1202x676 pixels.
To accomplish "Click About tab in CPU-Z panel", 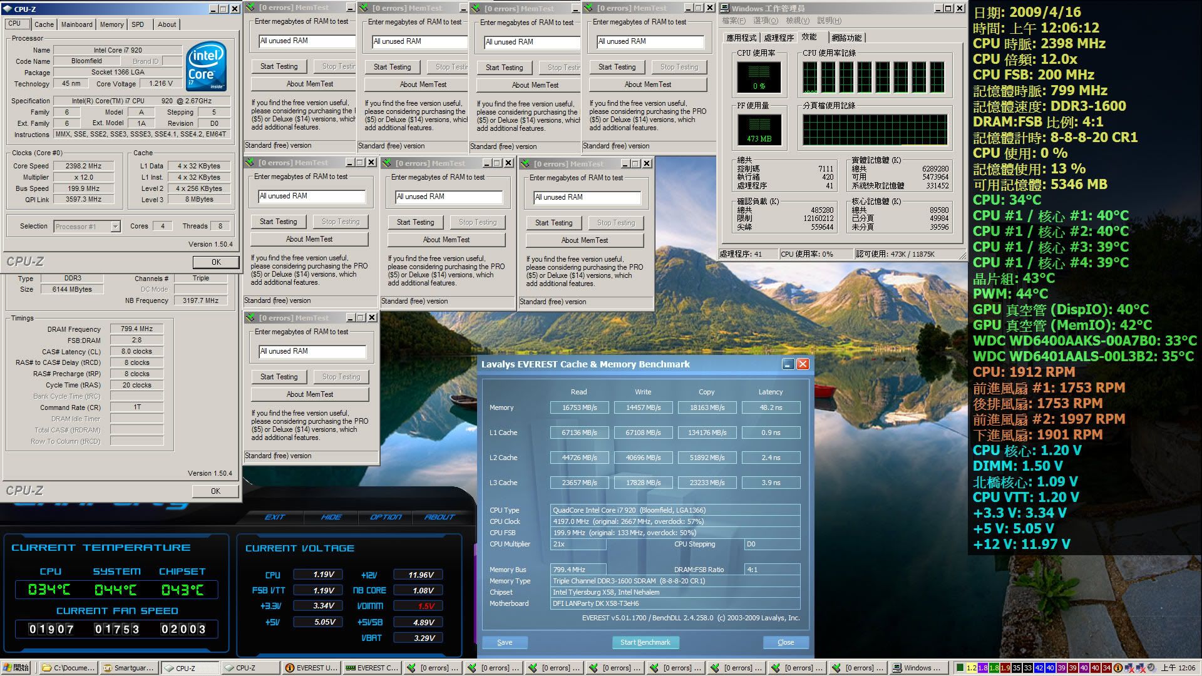I will tap(166, 24).
